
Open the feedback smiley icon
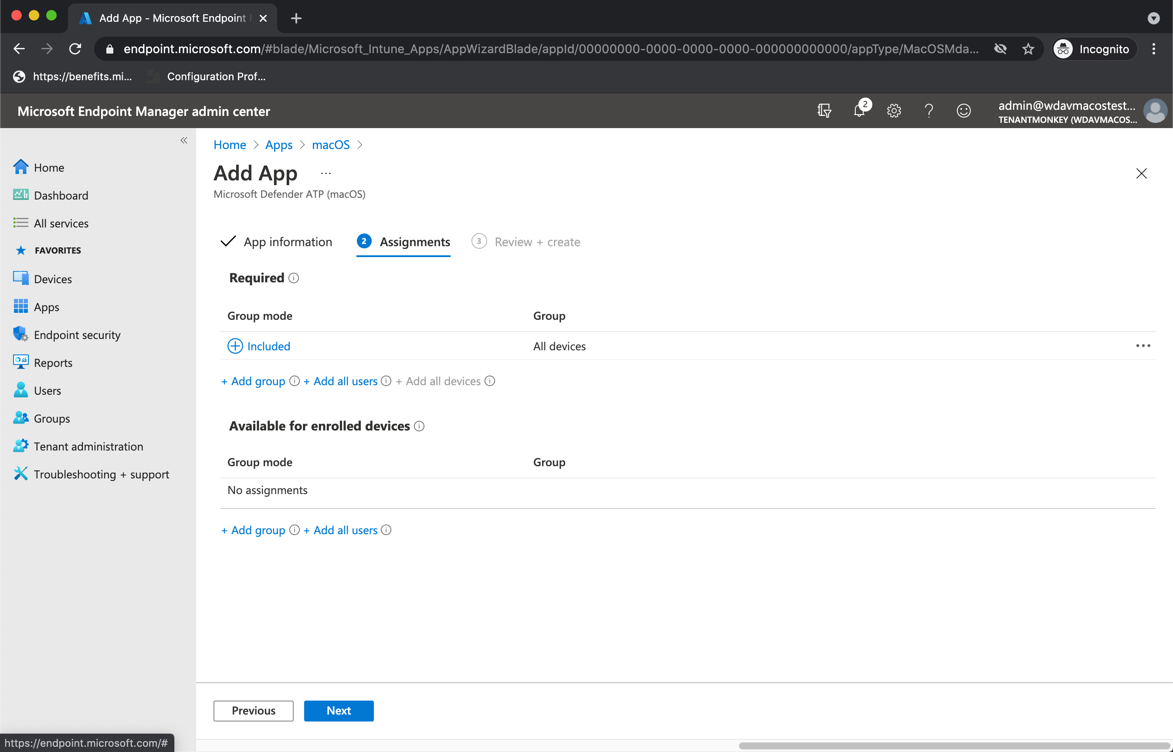pos(963,111)
